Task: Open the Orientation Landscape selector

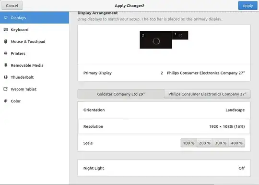Action: tap(164, 110)
